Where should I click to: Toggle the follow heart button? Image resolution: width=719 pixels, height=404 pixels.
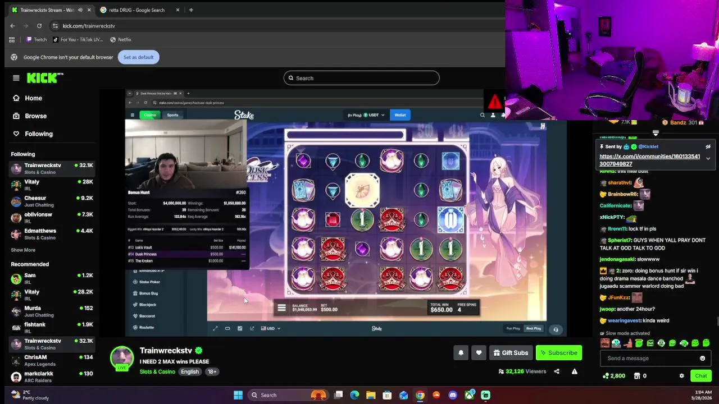coord(479,353)
